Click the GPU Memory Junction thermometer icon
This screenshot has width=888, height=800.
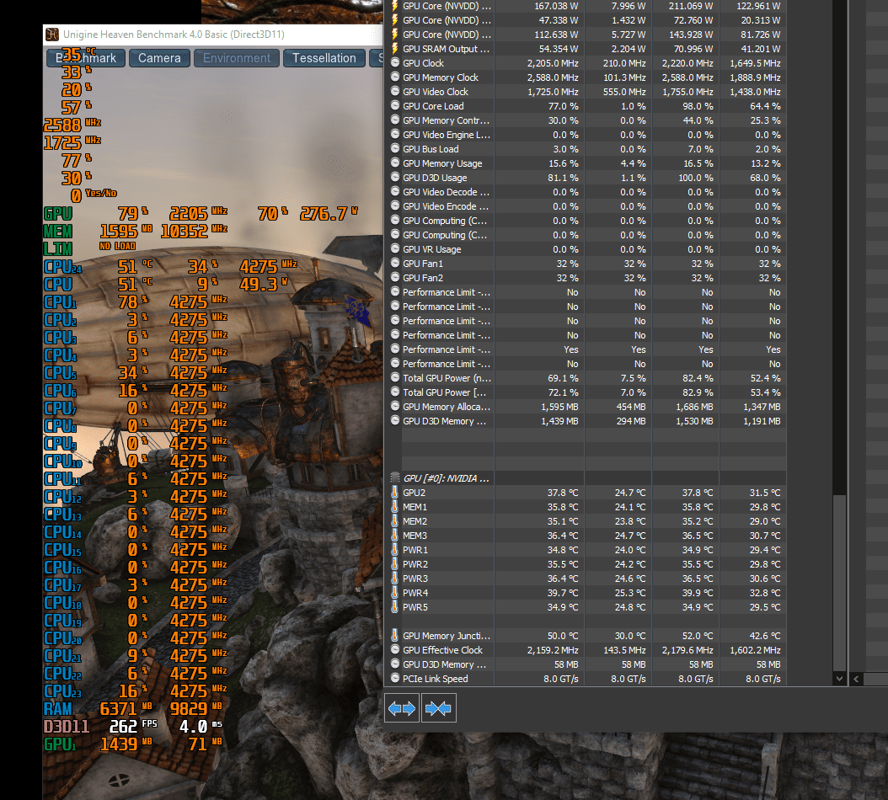(395, 636)
